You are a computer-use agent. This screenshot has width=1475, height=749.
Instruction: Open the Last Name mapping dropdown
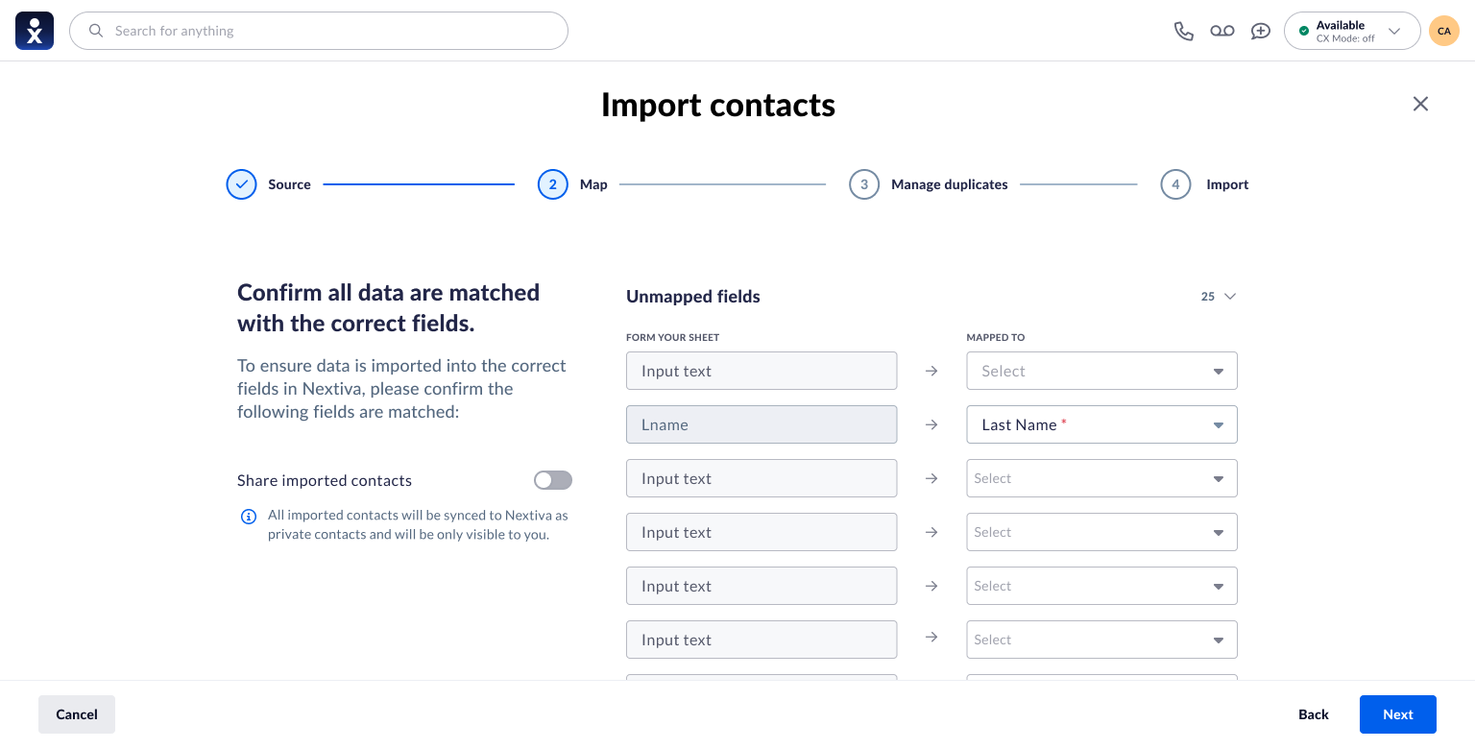click(x=1101, y=424)
